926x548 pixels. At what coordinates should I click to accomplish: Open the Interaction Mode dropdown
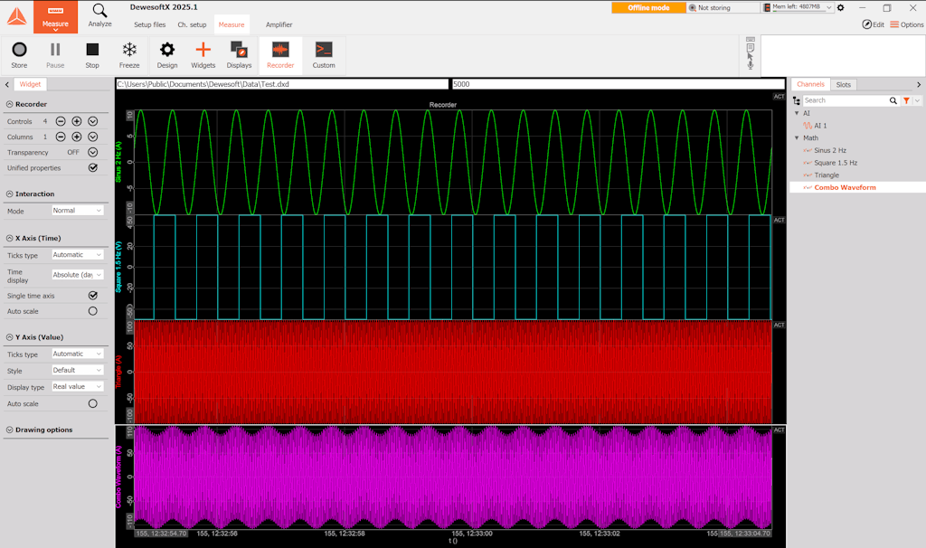click(x=78, y=210)
